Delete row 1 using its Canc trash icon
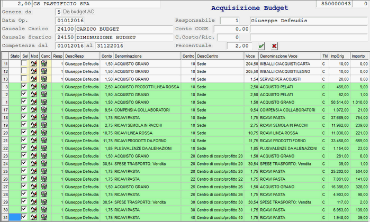This screenshot has width=370, height=222. pyautogui.click(x=44, y=102)
